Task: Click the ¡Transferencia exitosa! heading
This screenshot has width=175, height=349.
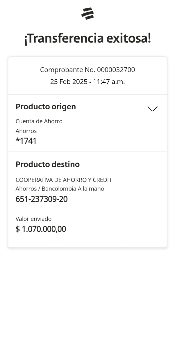Action: (x=87, y=39)
